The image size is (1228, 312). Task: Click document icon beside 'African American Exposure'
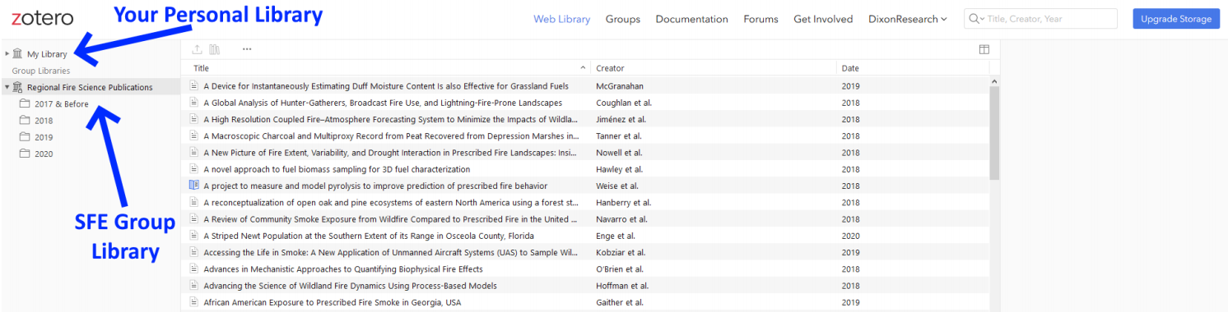tap(194, 302)
